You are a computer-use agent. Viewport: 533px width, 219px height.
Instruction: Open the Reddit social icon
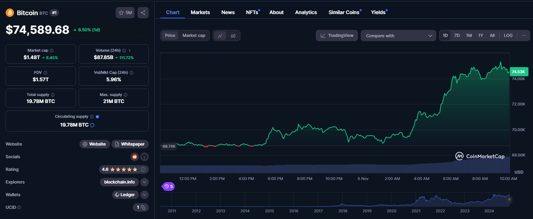[x=134, y=157]
